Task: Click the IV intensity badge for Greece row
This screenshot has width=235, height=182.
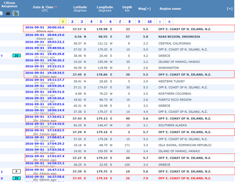Action: (16, 56)
